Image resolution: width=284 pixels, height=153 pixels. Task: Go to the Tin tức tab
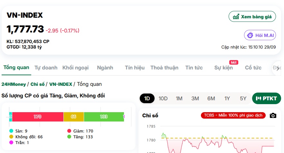tap(194, 67)
